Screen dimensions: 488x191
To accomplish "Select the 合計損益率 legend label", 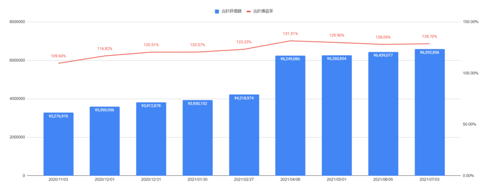I will click(x=263, y=11).
